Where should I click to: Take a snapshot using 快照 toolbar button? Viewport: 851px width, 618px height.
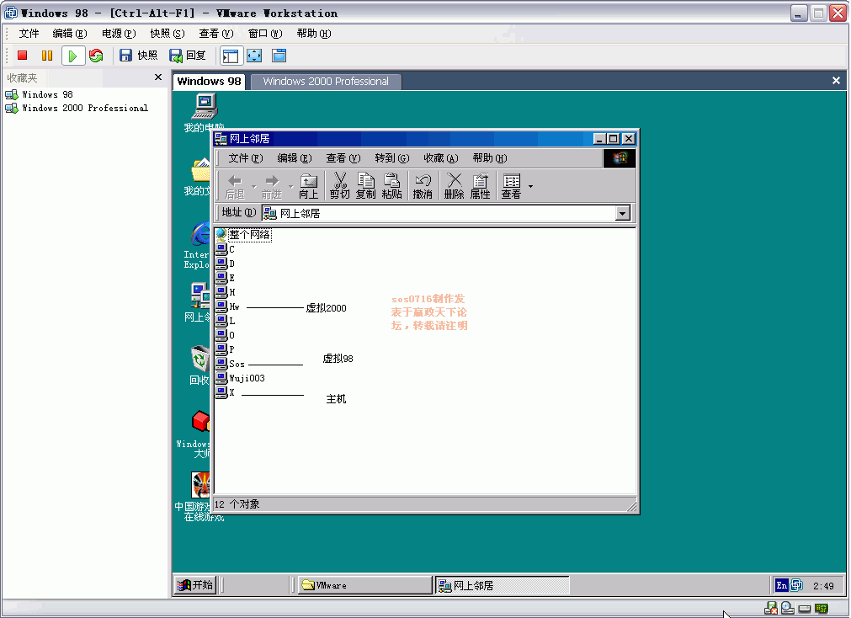(138, 56)
